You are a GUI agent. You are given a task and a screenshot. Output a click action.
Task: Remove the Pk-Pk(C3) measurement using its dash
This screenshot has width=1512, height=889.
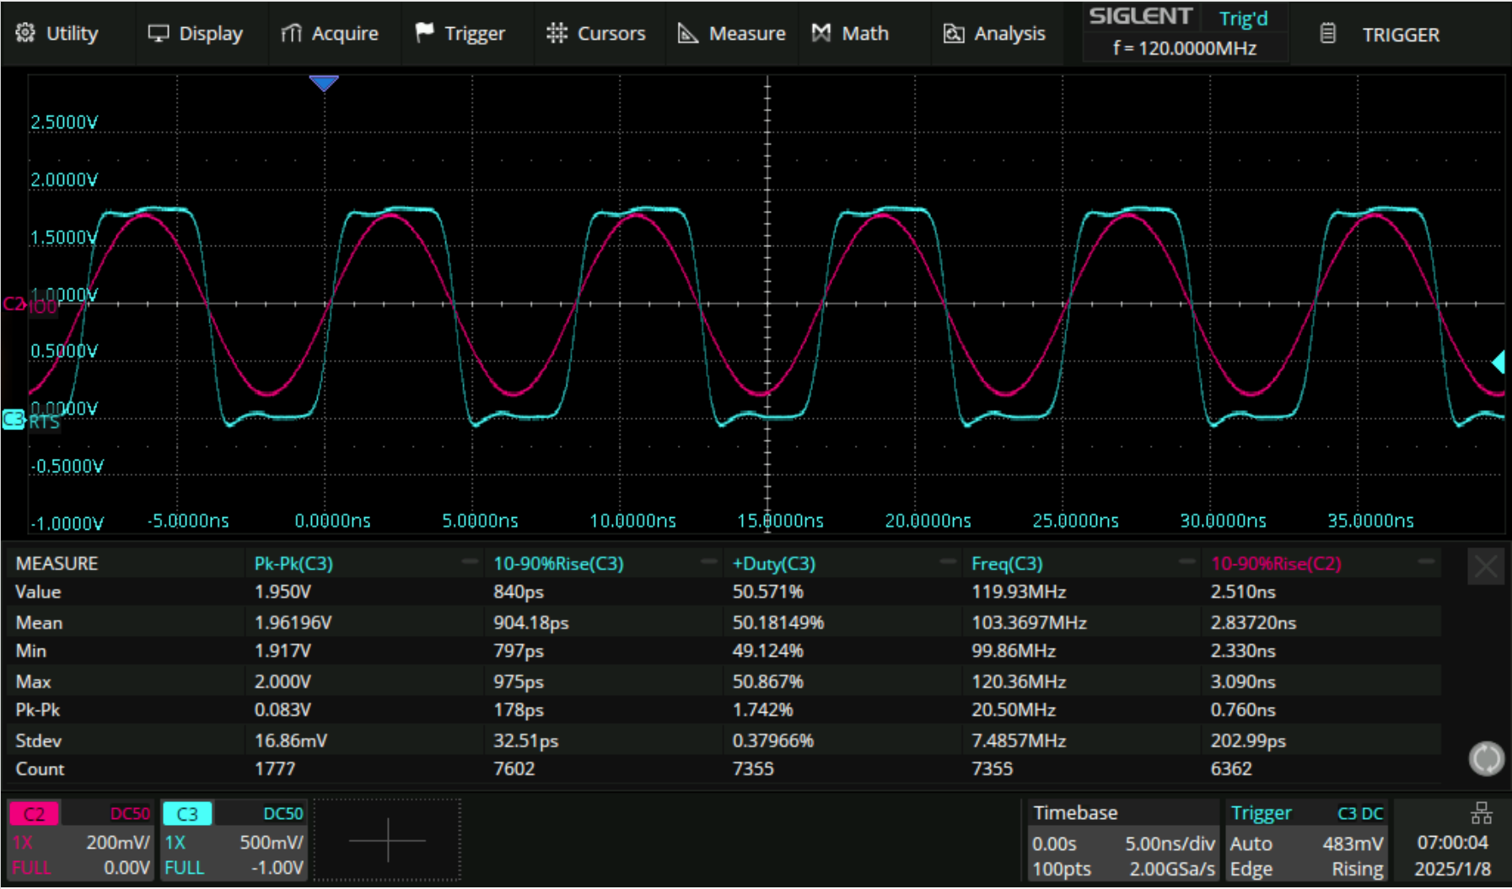click(x=470, y=562)
